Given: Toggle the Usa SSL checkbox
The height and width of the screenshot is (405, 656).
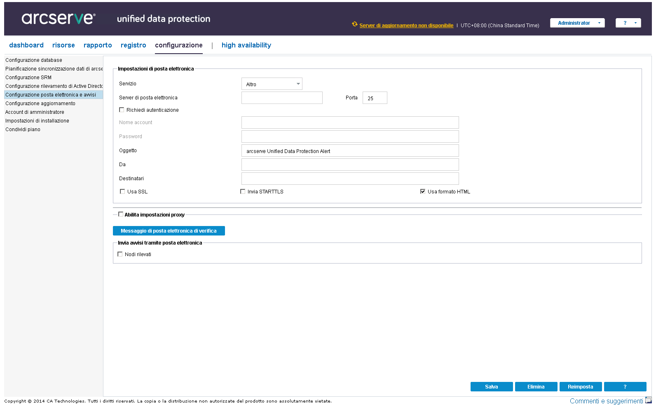Looking at the screenshot, I should point(122,191).
